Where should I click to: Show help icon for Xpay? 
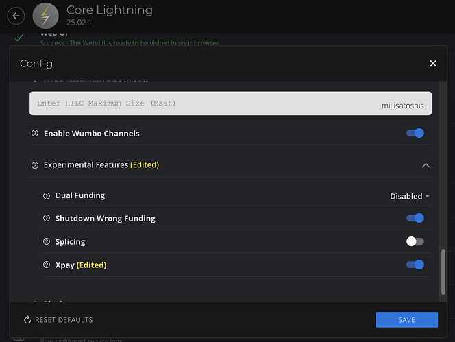[47, 265]
